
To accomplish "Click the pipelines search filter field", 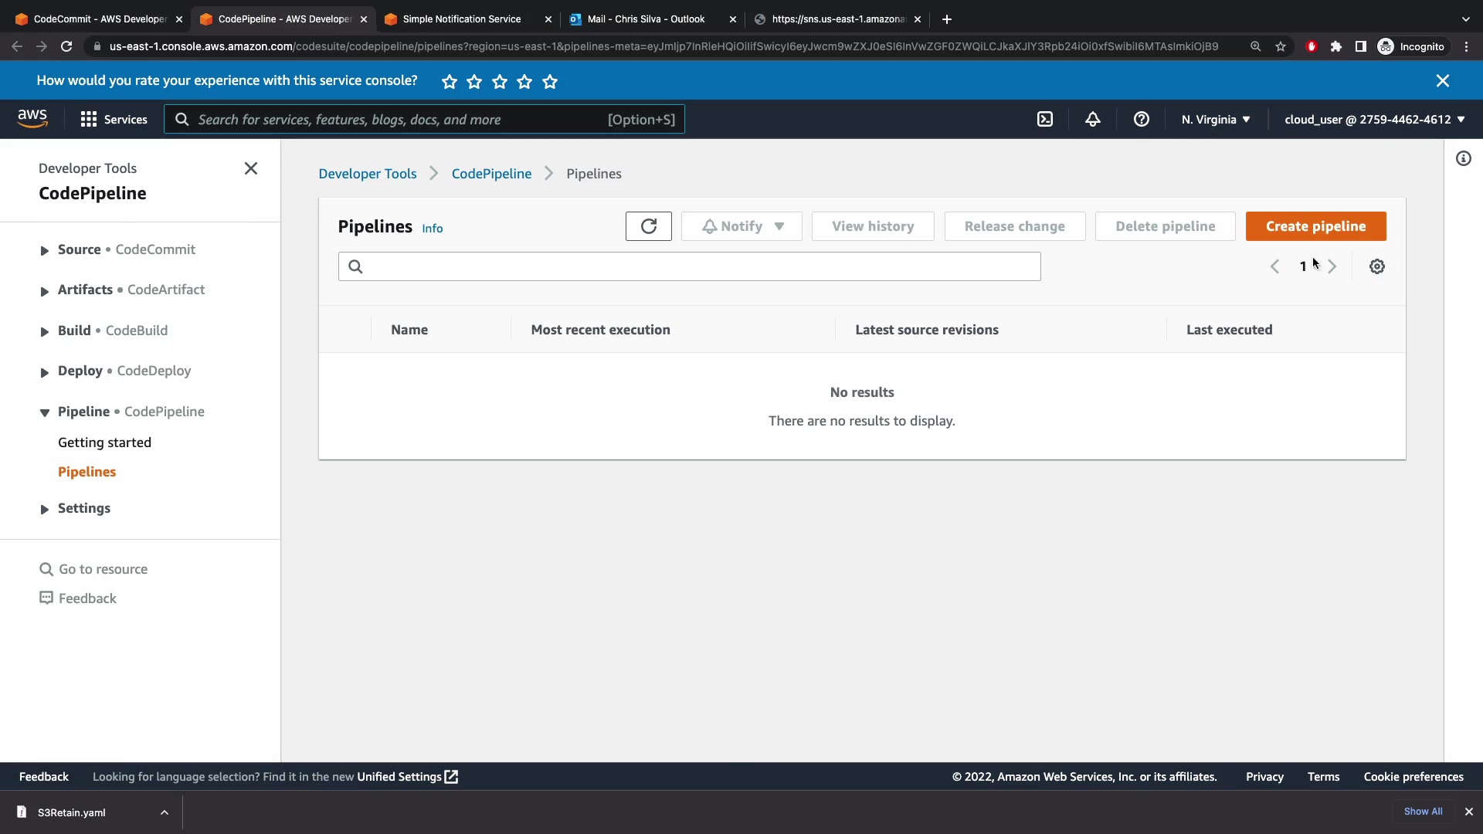I will (x=689, y=266).
